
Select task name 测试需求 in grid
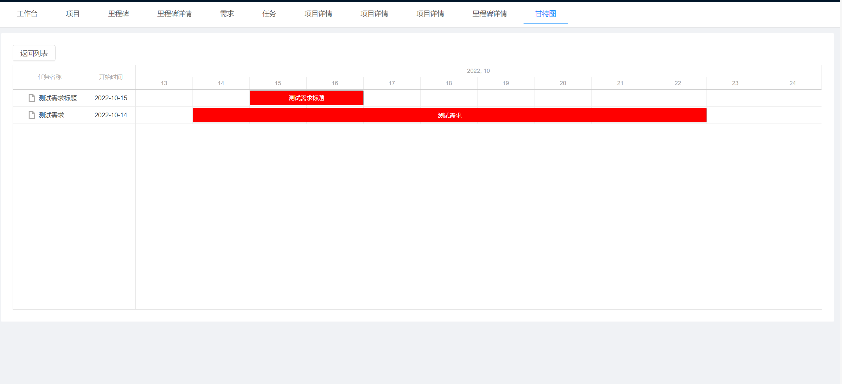coord(51,115)
